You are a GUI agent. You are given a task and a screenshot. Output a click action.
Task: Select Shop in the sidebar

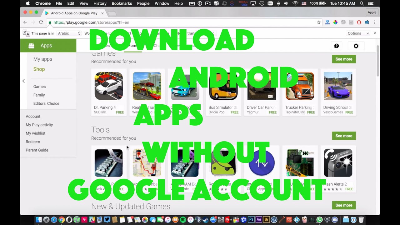point(39,69)
